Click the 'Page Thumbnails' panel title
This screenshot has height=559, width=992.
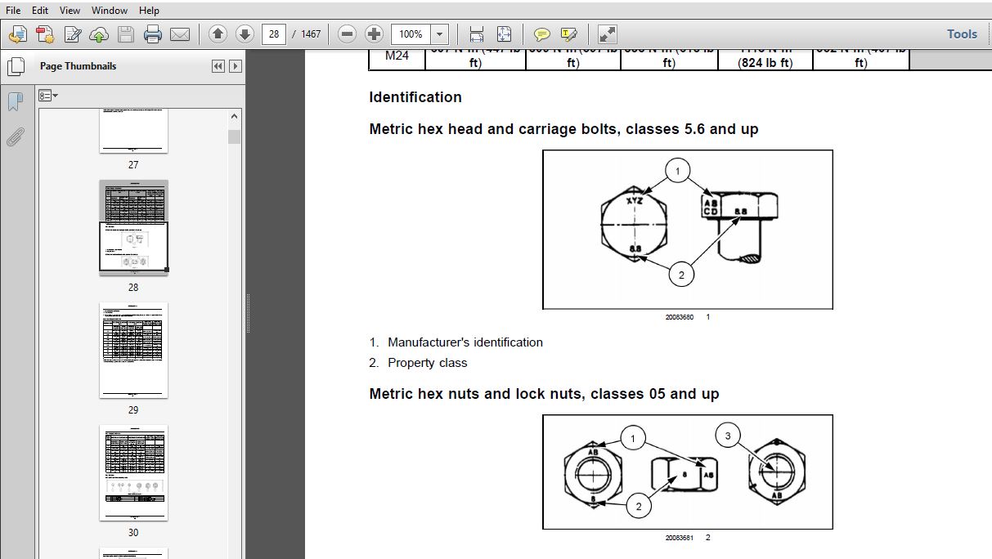point(79,66)
